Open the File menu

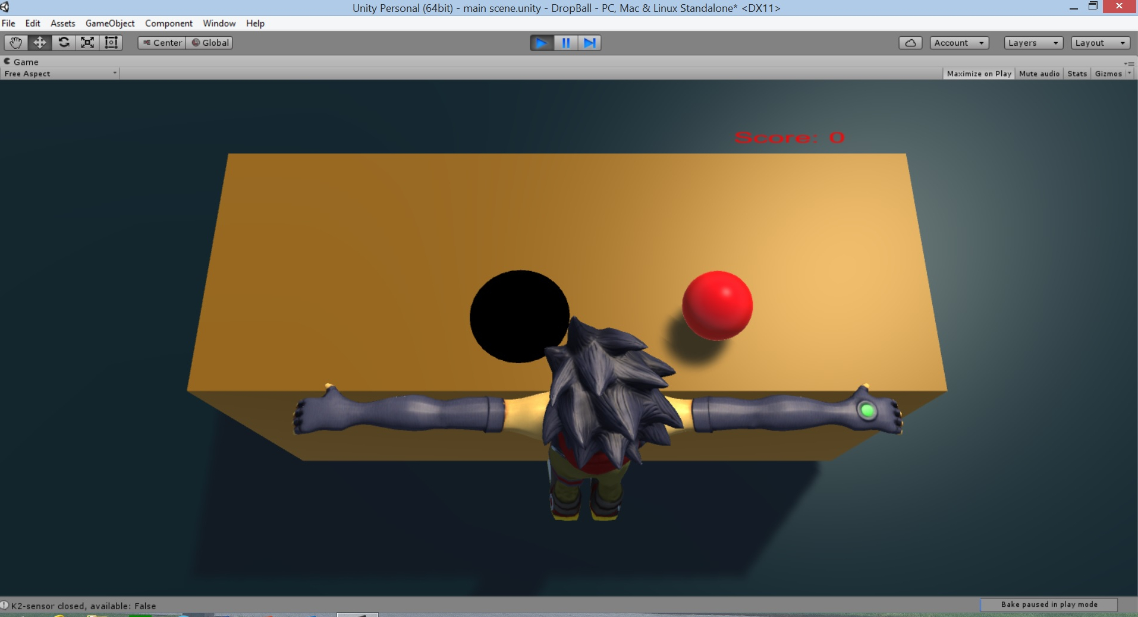[x=8, y=23]
